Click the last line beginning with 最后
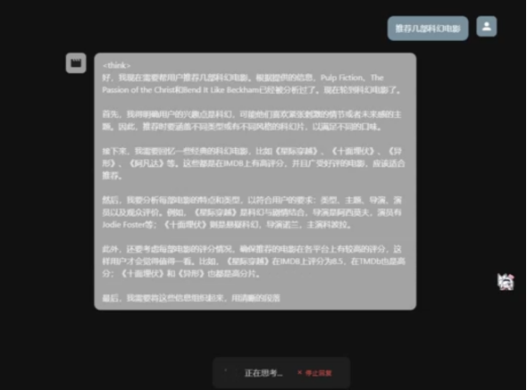The width and height of the screenshot is (527, 390). [191, 298]
